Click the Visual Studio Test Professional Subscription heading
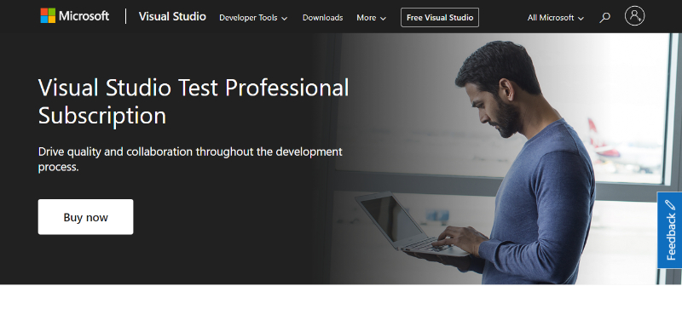 pos(194,101)
